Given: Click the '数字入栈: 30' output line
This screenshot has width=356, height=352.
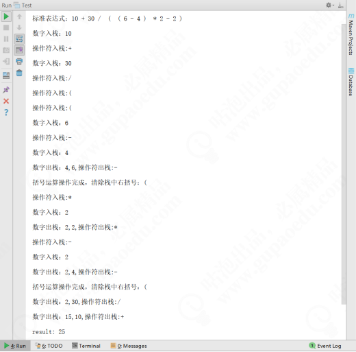Looking at the screenshot, I should (52, 63).
